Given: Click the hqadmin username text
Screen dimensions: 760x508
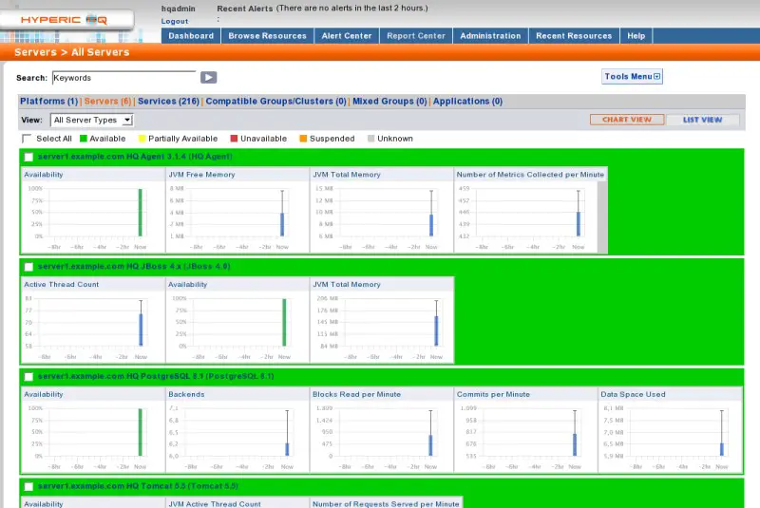Looking at the screenshot, I should [x=178, y=9].
